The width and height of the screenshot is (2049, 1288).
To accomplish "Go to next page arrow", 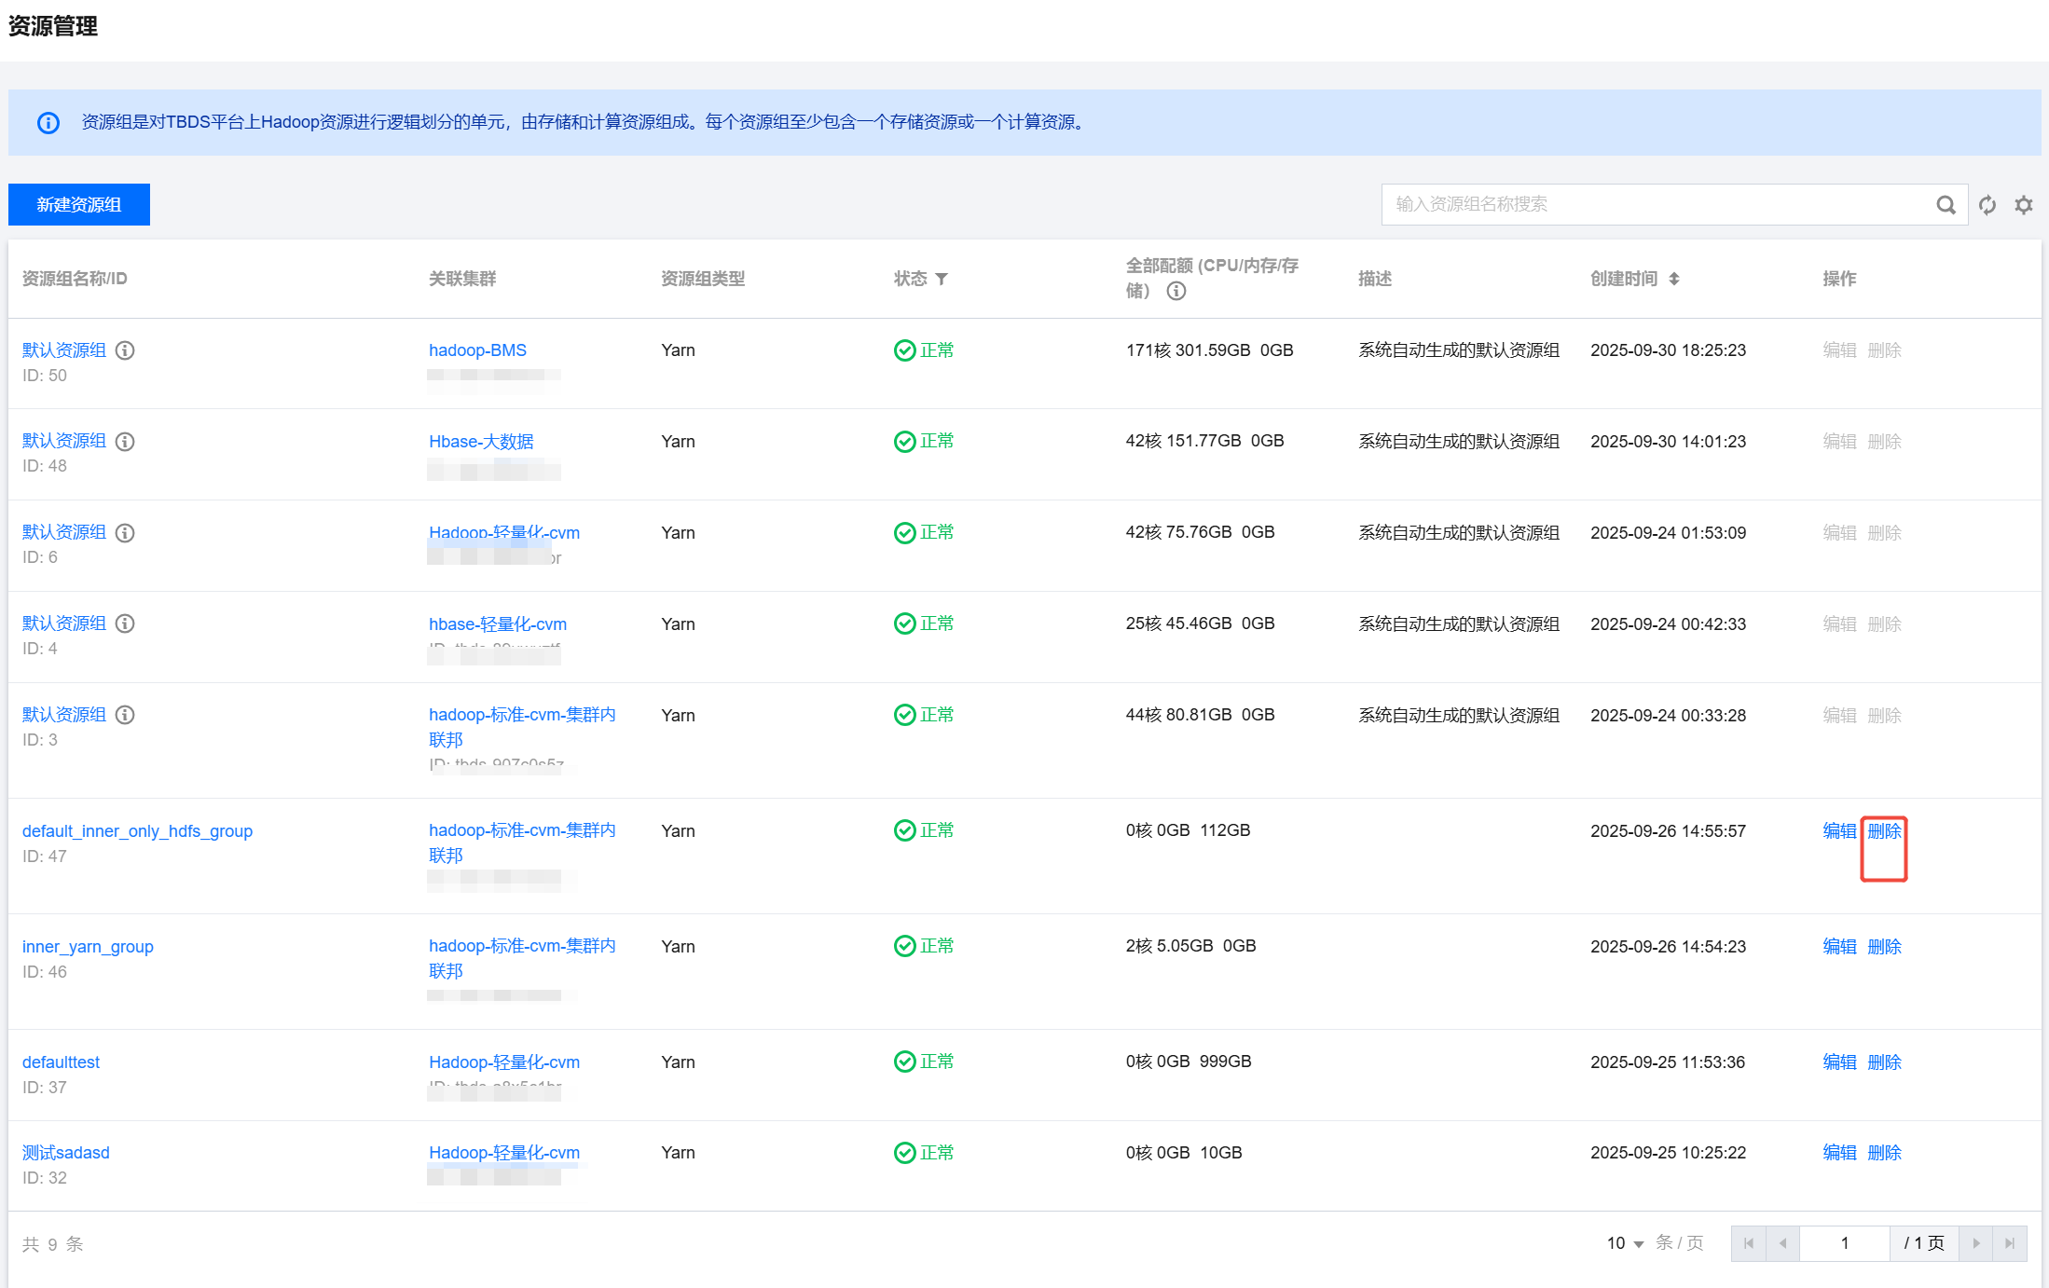I will (1975, 1243).
